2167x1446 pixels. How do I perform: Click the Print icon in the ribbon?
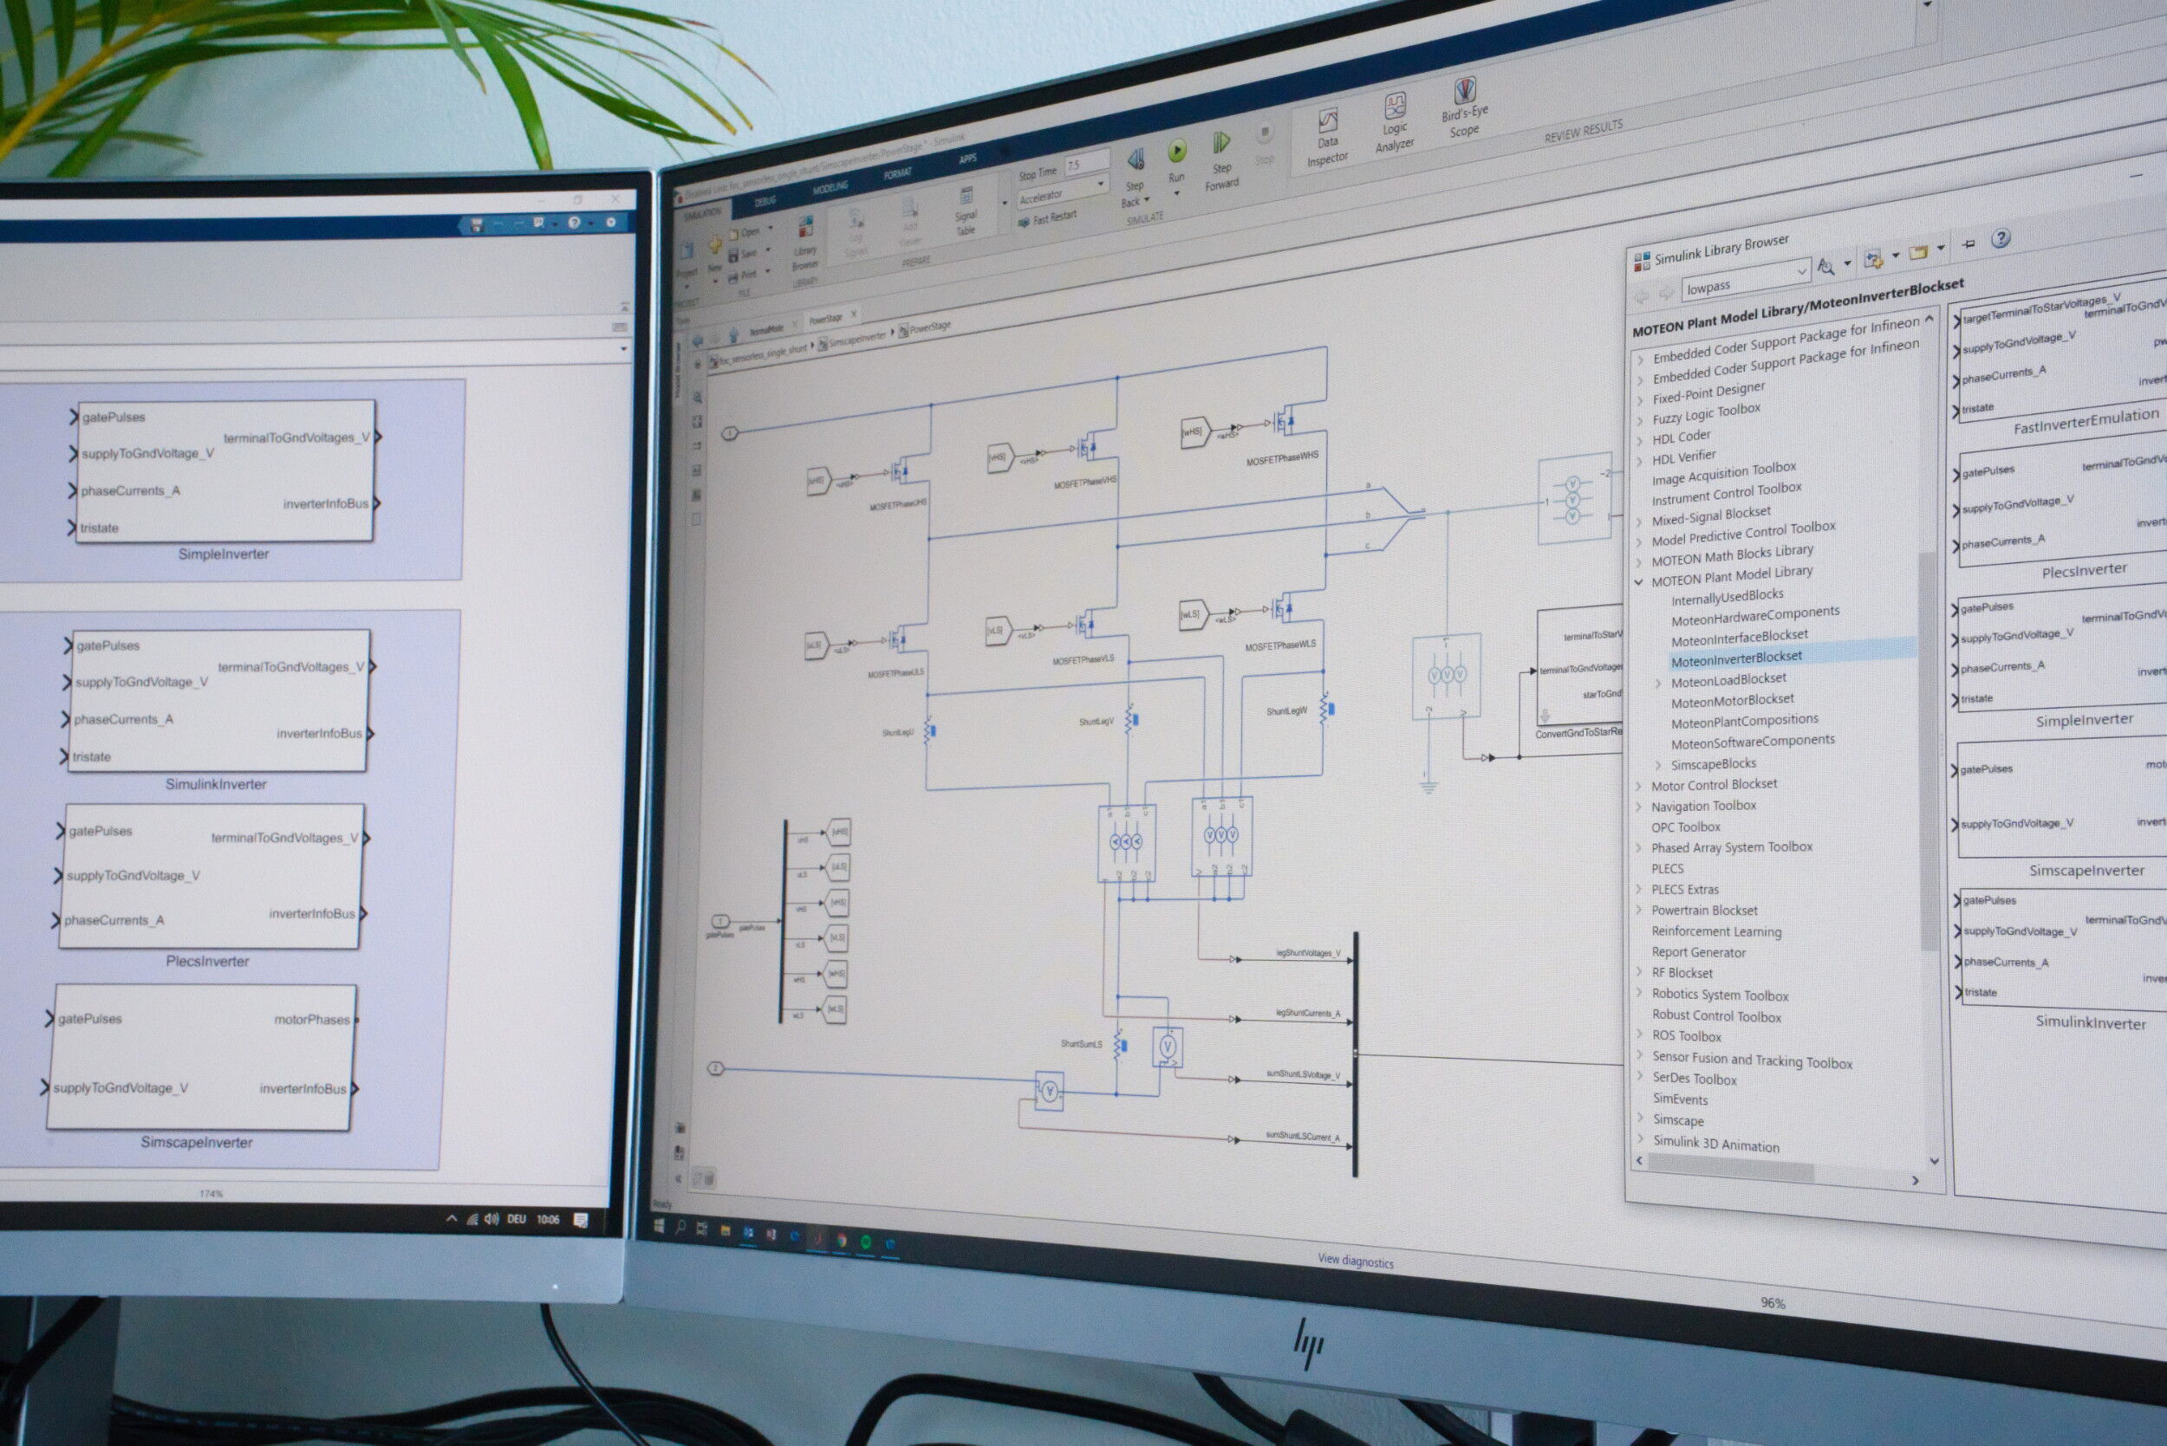[733, 277]
